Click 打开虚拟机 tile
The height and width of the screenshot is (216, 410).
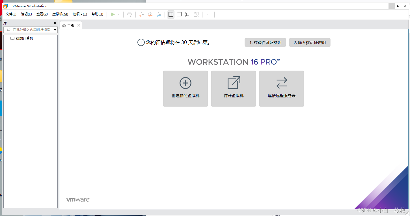(234, 89)
